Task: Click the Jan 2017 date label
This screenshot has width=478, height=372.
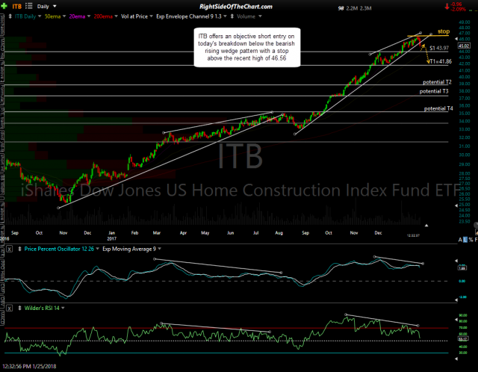Action: (x=111, y=235)
